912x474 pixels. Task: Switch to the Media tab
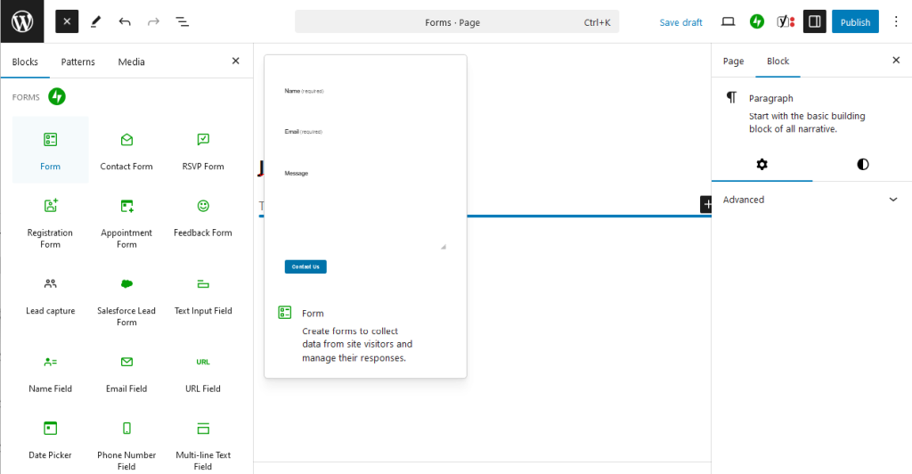(132, 61)
